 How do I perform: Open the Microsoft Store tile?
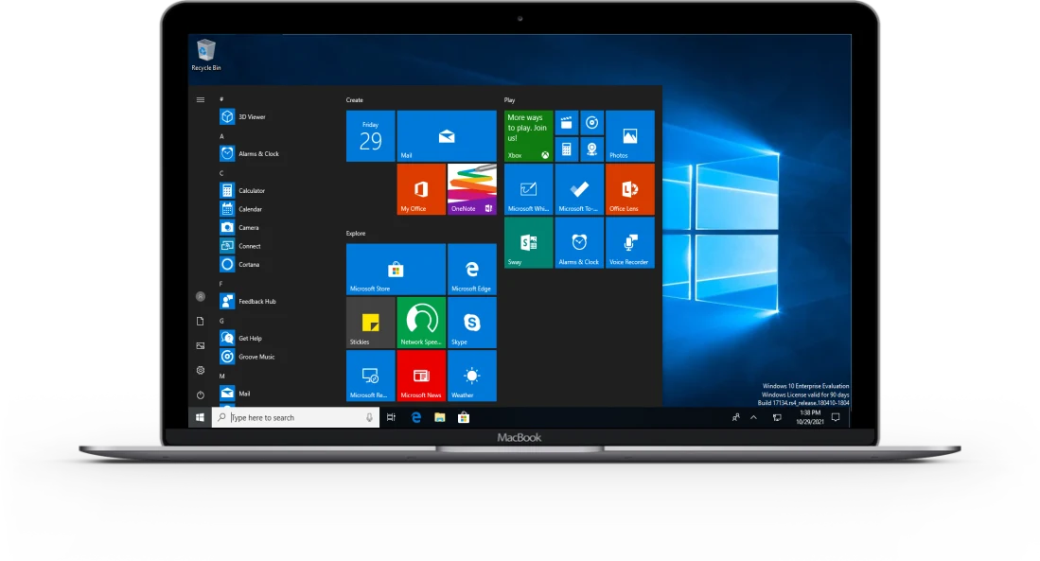(396, 270)
